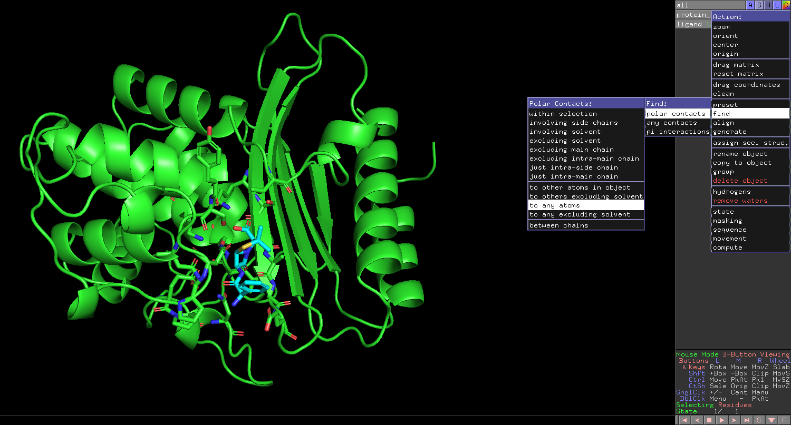Click 'to any excluding solvent'
This screenshot has width=791, height=425.
tap(586, 214)
